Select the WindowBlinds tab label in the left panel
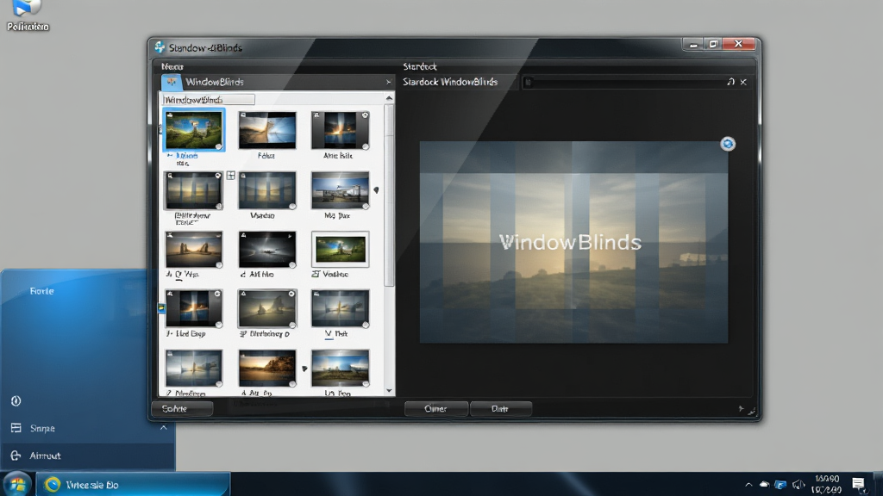 (x=215, y=82)
